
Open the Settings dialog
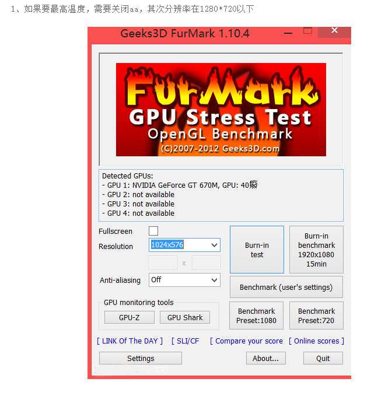coord(141,358)
